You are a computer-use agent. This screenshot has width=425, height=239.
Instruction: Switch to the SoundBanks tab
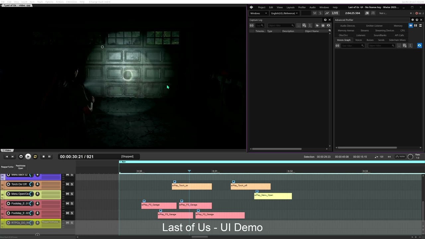[380, 35]
